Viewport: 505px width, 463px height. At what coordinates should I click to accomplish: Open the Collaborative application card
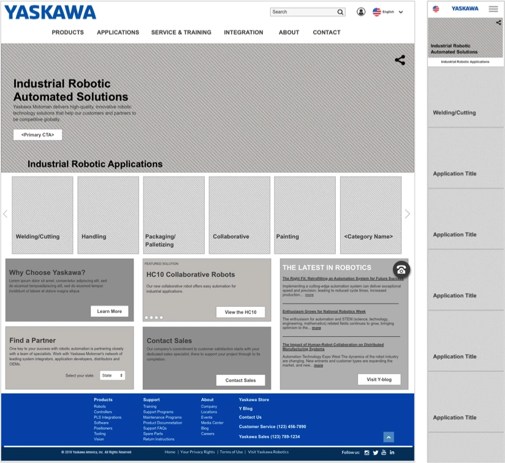click(240, 215)
